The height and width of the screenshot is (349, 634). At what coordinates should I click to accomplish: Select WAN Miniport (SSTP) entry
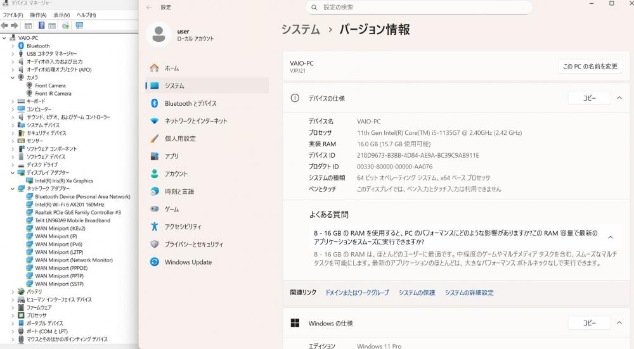point(59,284)
